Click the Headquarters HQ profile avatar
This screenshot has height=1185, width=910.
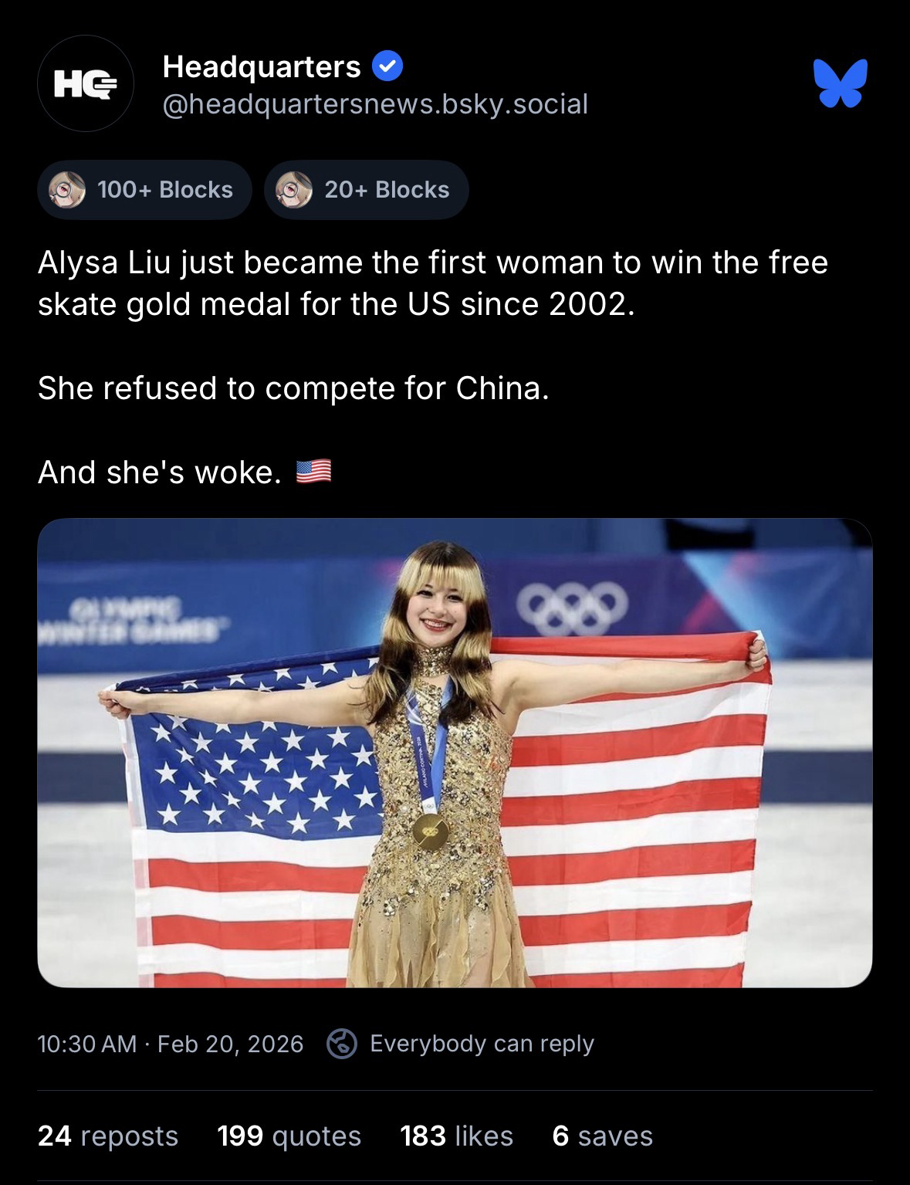(x=85, y=83)
